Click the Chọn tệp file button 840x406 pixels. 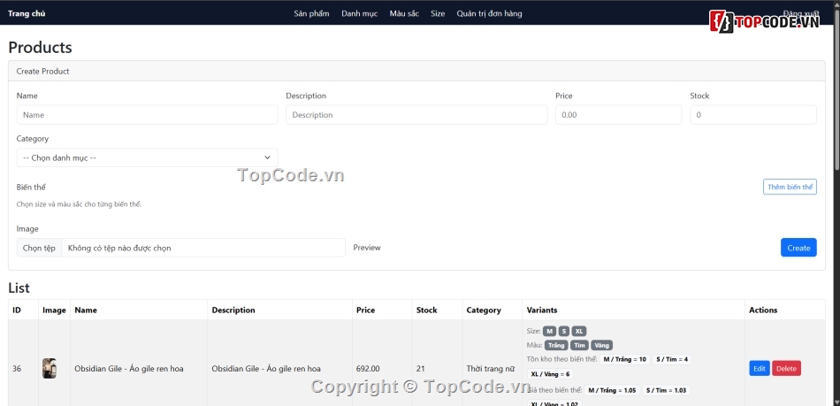(39, 248)
